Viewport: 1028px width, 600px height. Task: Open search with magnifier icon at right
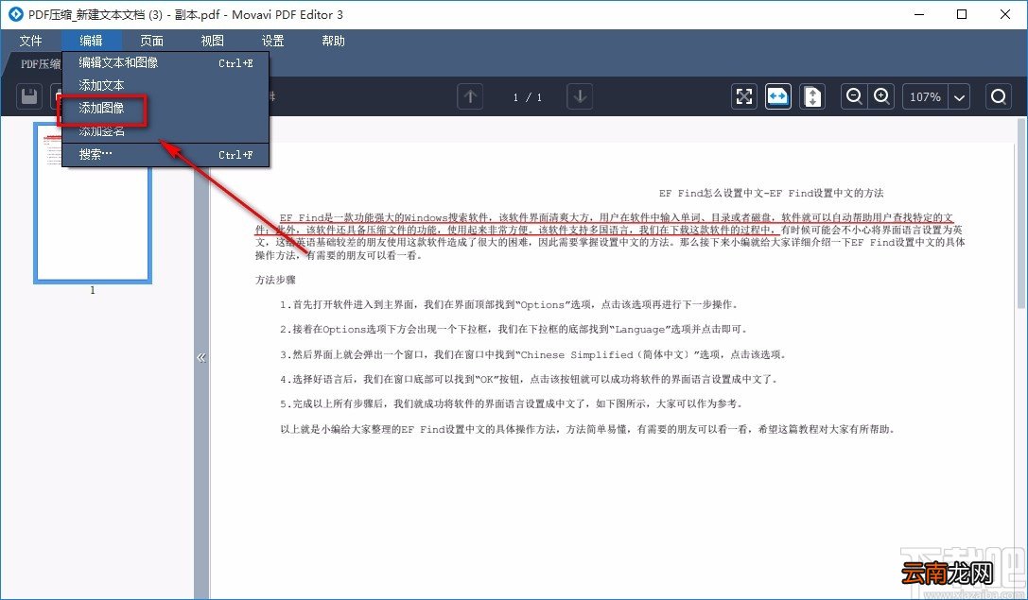999,97
